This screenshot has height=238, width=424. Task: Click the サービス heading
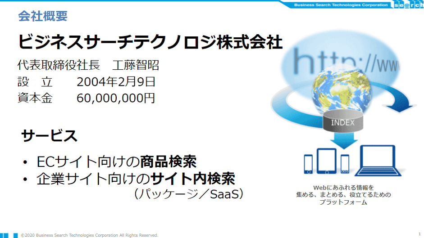(x=49, y=136)
